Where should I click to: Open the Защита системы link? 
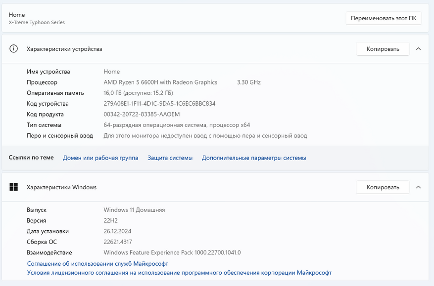(x=170, y=158)
